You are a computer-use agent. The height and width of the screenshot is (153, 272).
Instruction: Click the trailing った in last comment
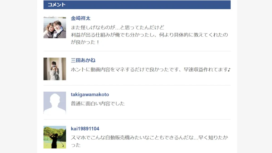click(76, 145)
